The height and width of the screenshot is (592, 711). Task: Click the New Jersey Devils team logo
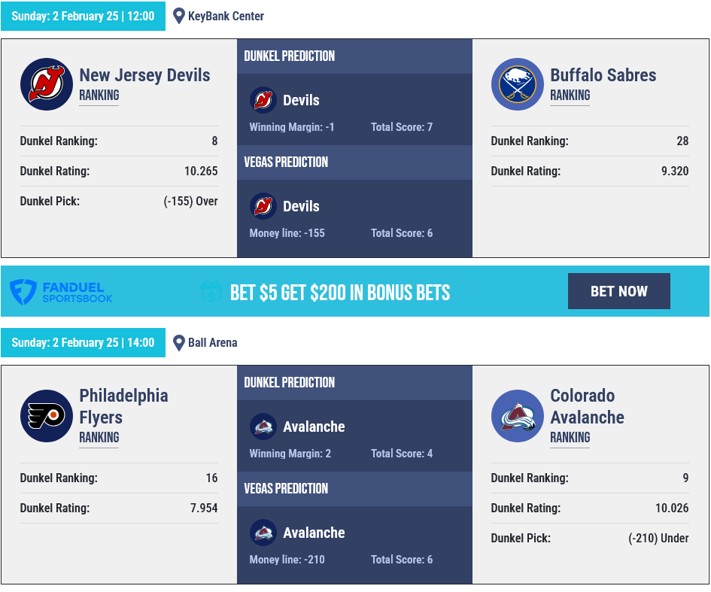pos(47,84)
